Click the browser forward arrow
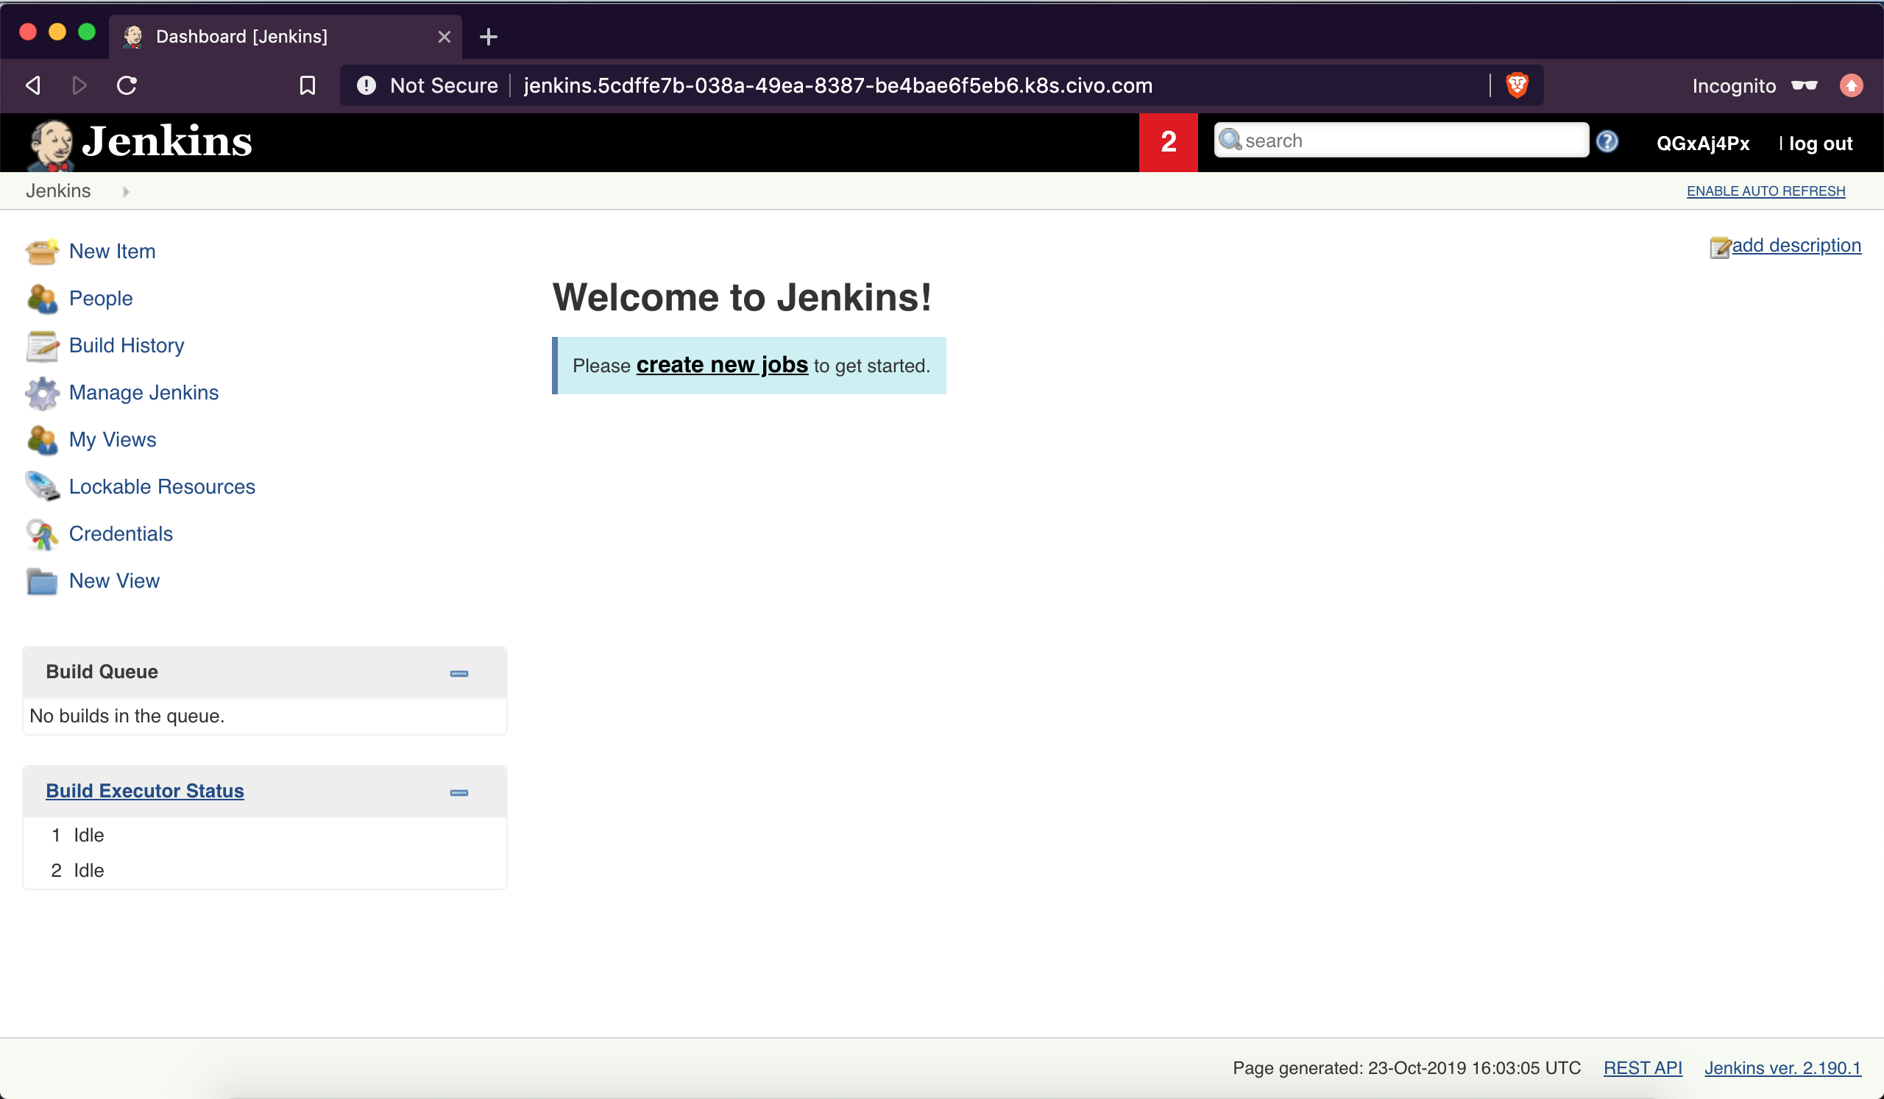This screenshot has width=1884, height=1099. pos(79,85)
